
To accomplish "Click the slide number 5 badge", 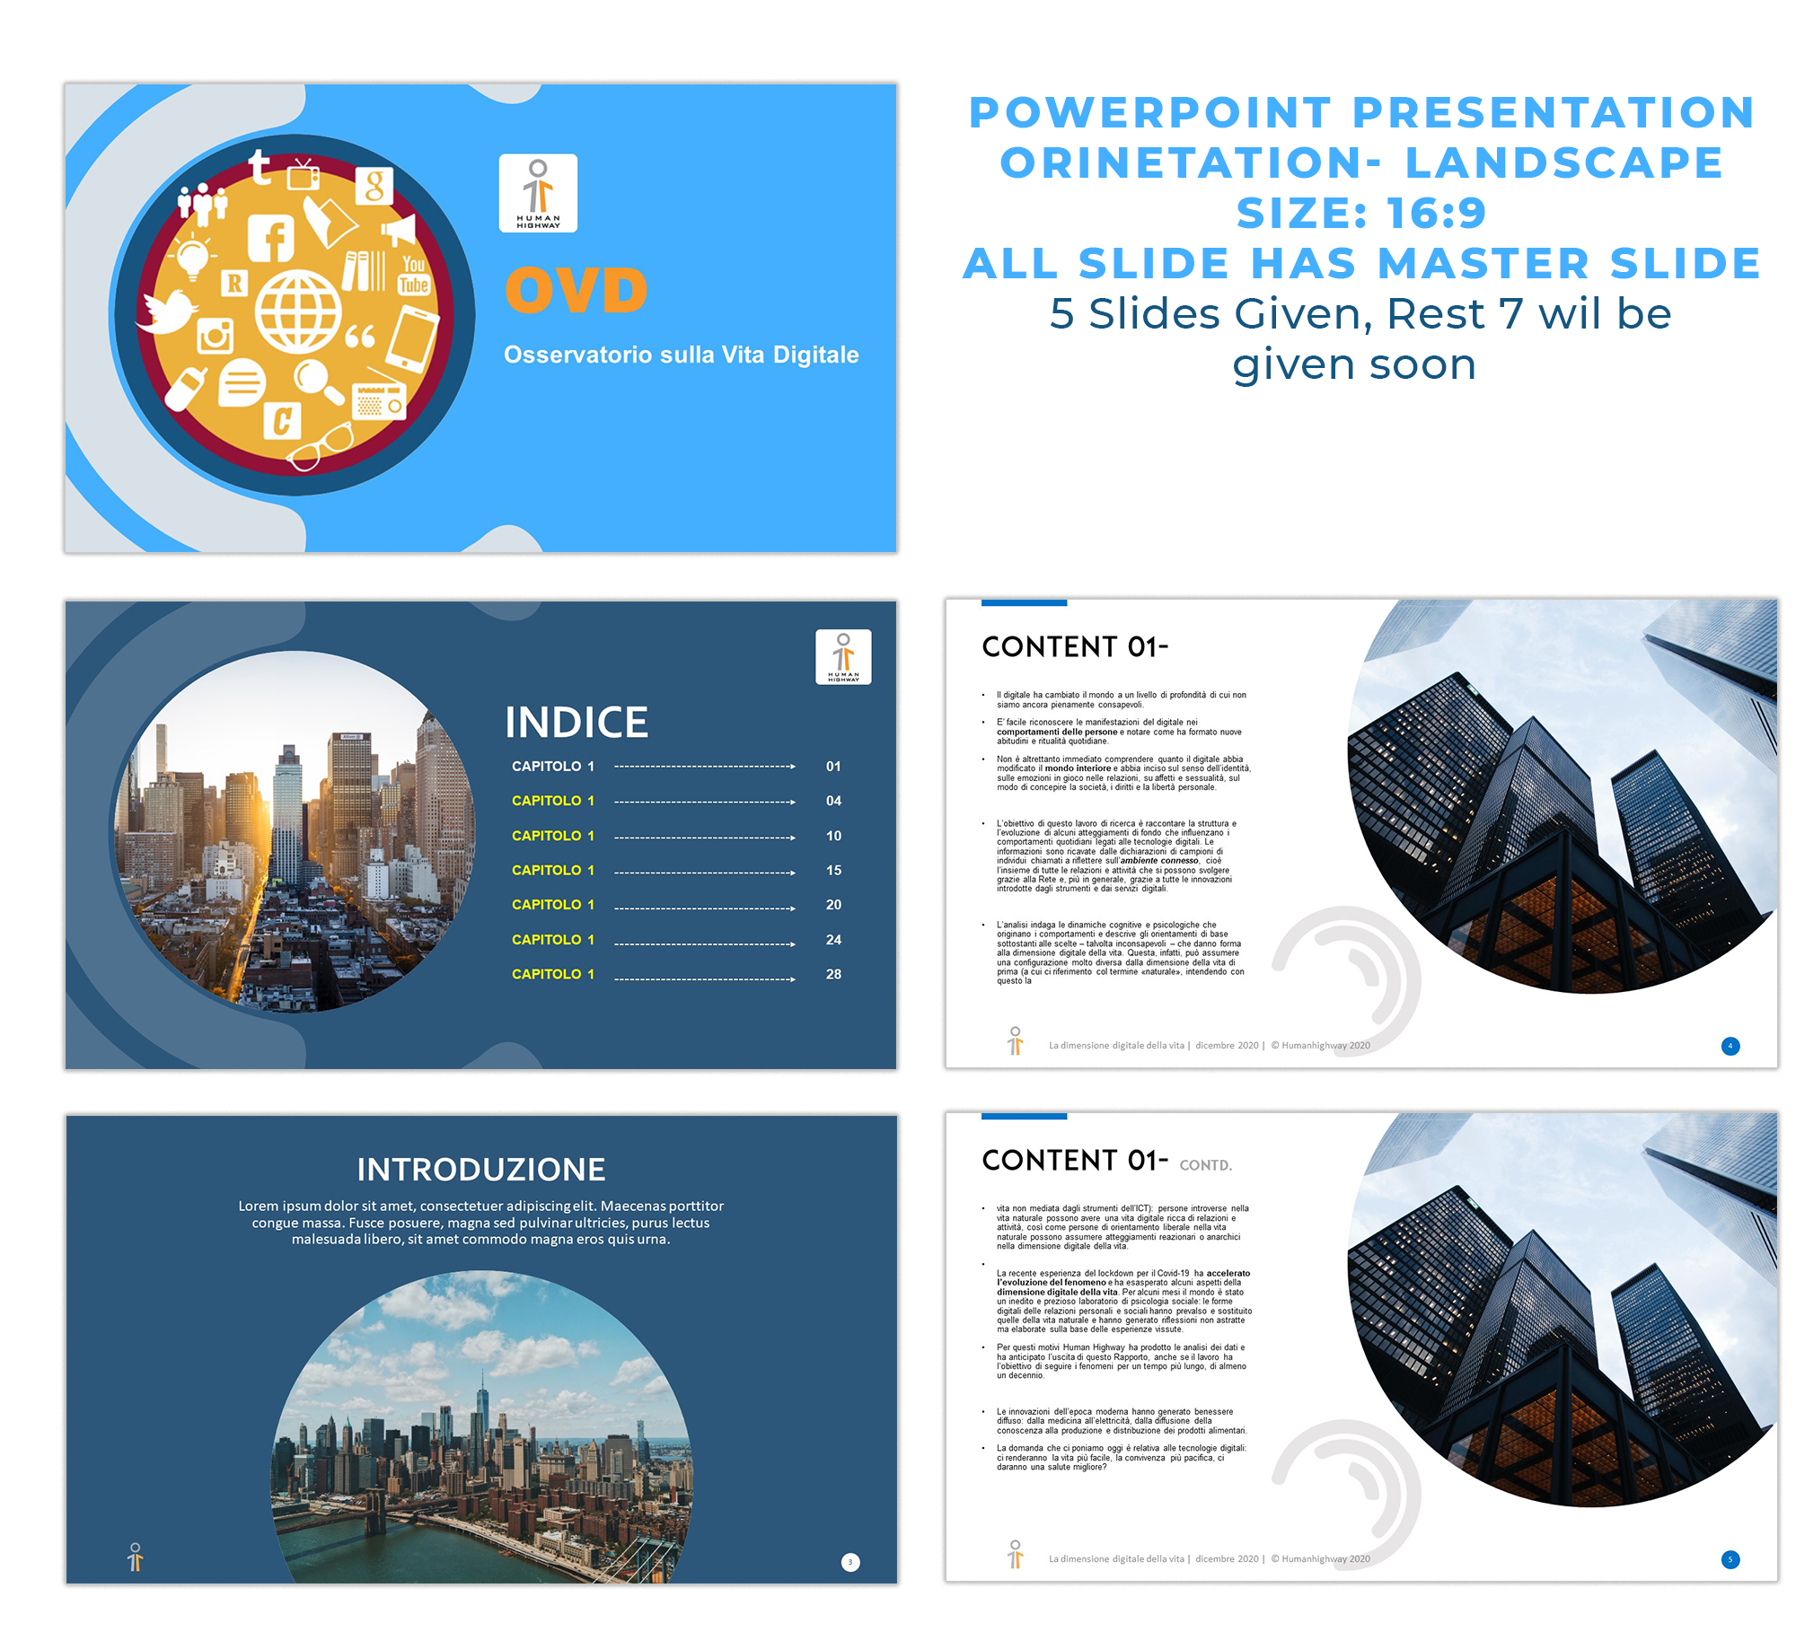I will point(1730,1559).
